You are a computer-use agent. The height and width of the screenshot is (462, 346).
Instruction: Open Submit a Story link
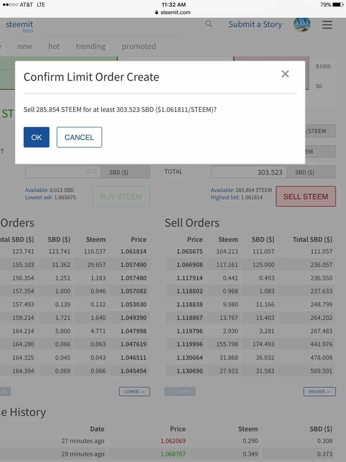[x=255, y=24]
